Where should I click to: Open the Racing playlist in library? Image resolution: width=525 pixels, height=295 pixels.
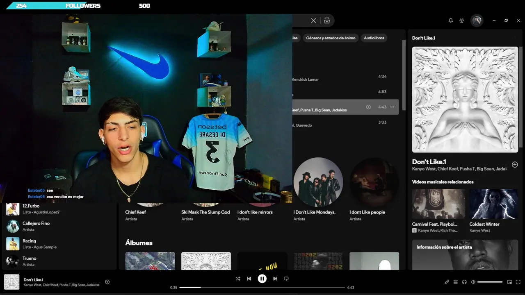pyautogui.click(x=59, y=244)
